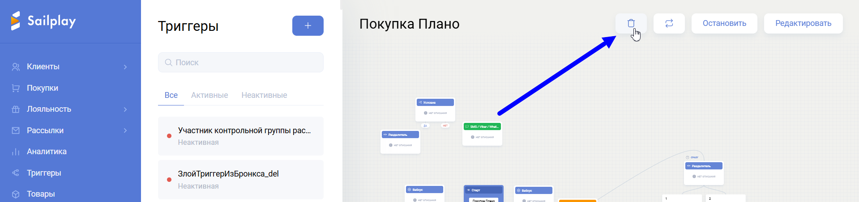The height and width of the screenshot is (202, 859).
Task: Click the Редактировать button
Action: [803, 23]
